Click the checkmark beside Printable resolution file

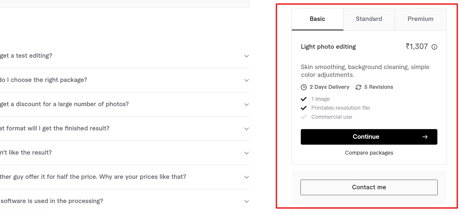click(x=304, y=108)
